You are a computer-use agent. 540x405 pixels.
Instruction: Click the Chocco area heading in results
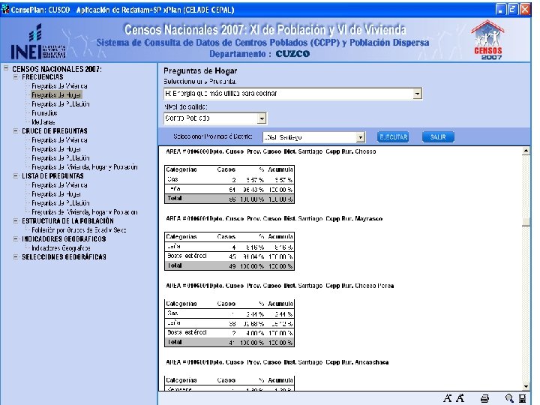[271, 151]
